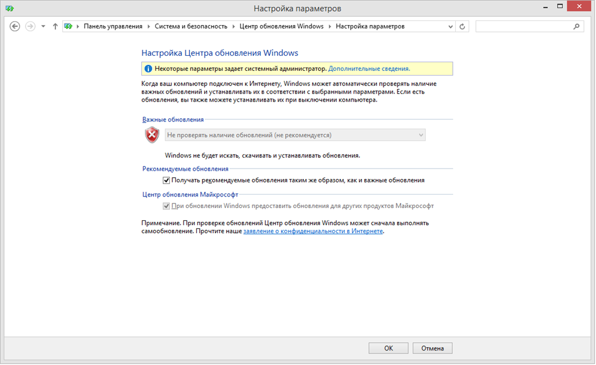Expand arrow before Панель управления breadcrumb
596x365 pixels.
78,26
